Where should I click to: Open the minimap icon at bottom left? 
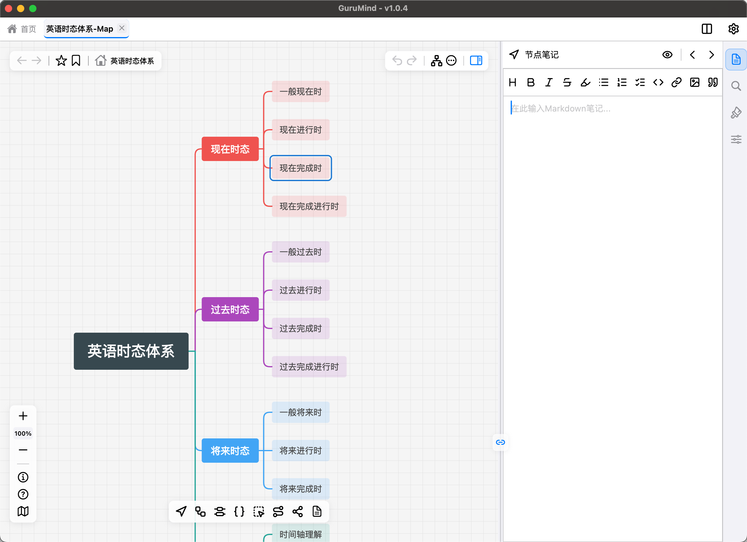[x=23, y=511]
